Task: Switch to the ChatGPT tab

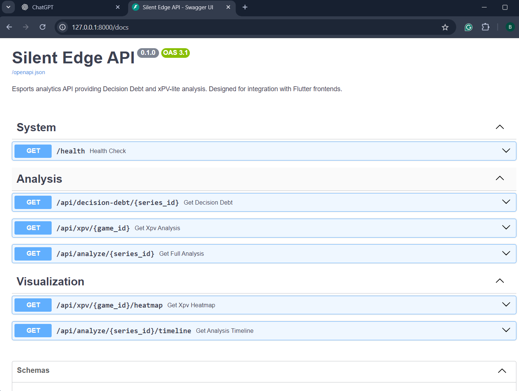Action: click(x=71, y=7)
